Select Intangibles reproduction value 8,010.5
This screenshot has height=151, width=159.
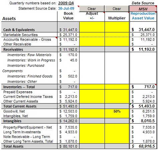point(143,121)
